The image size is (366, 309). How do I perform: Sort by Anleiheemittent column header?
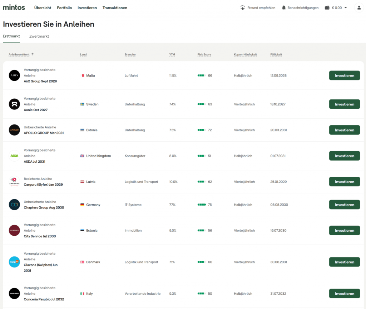tap(19, 54)
